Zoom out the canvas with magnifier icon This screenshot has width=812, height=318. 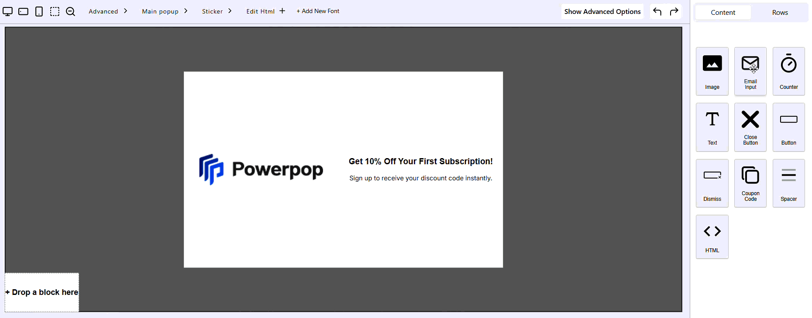(x=70, y=12)
